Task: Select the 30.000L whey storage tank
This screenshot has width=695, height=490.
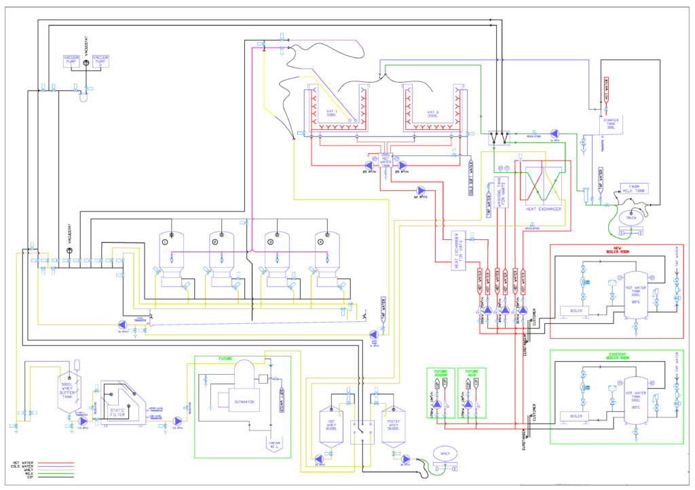Action: click(393, 426)
